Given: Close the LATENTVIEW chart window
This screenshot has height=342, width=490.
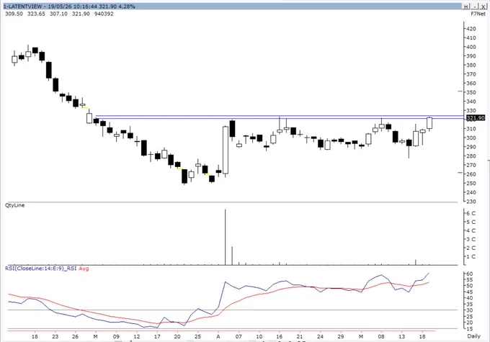Looking at the screenshot, I should [x=483, y=6].
